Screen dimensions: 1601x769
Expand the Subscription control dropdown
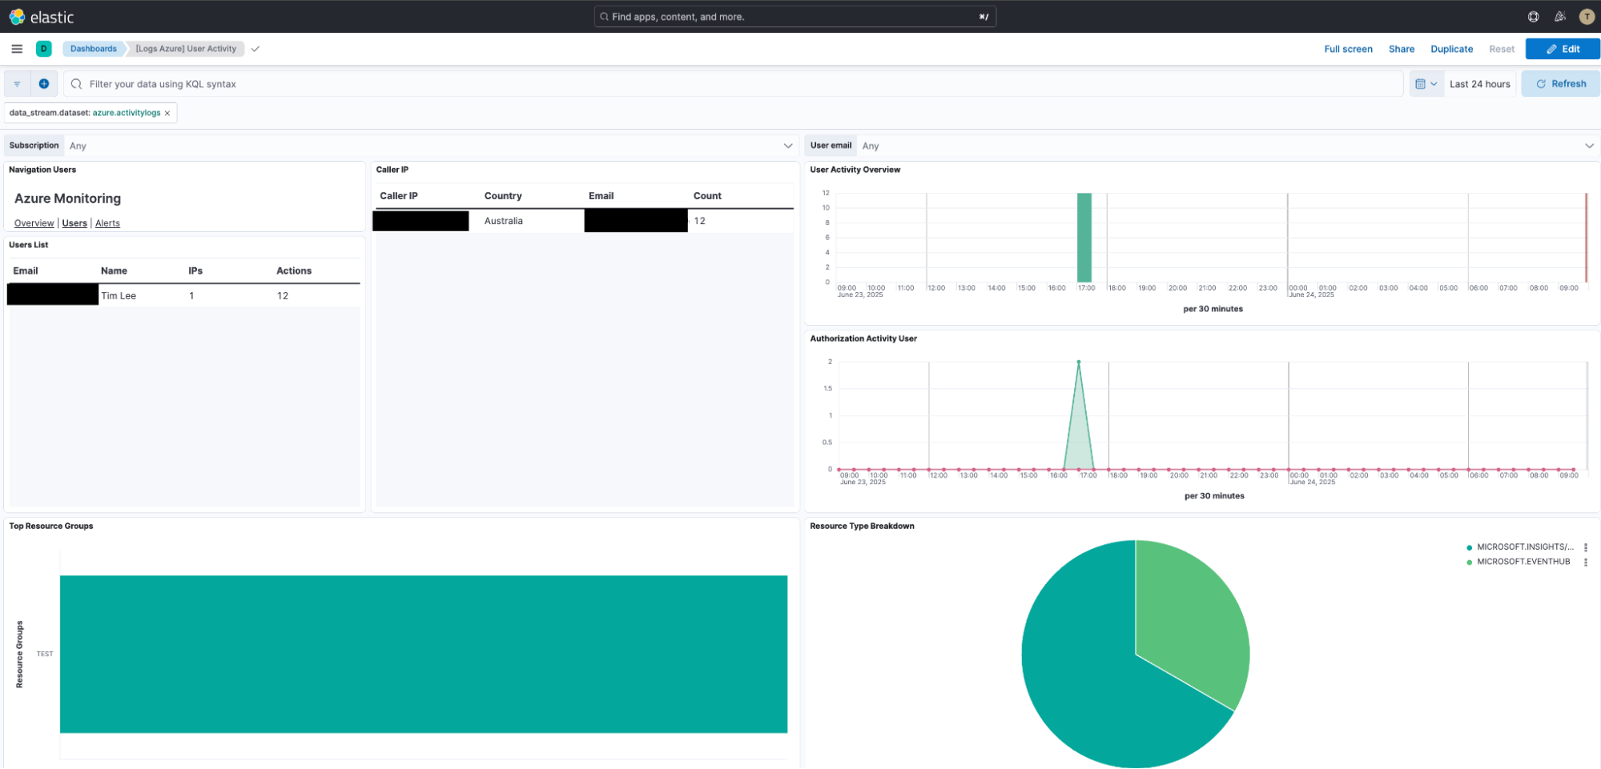(x=788, y=146)
